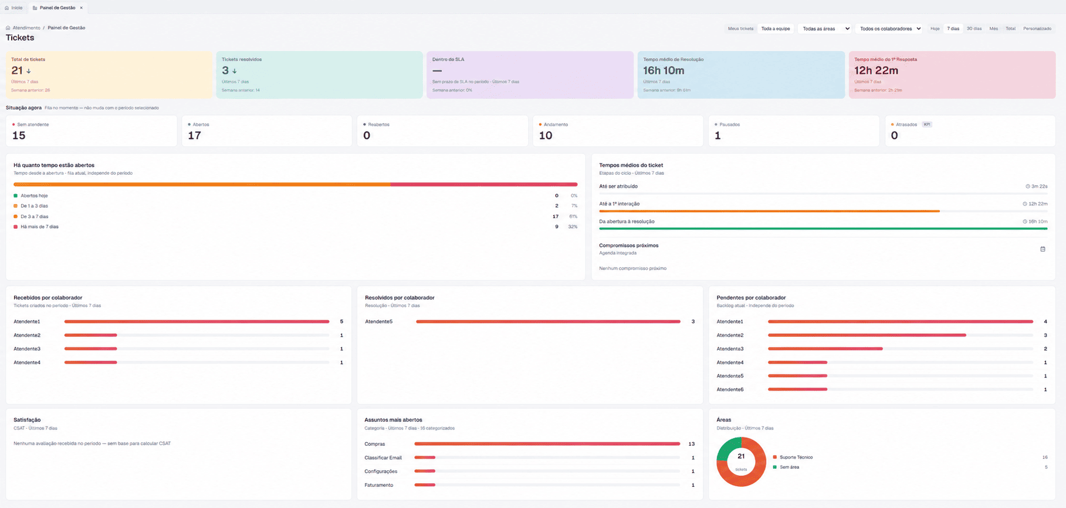1066x508 pixels.
Task: Click the Configurações category row
Action: (x=530, y=472)
